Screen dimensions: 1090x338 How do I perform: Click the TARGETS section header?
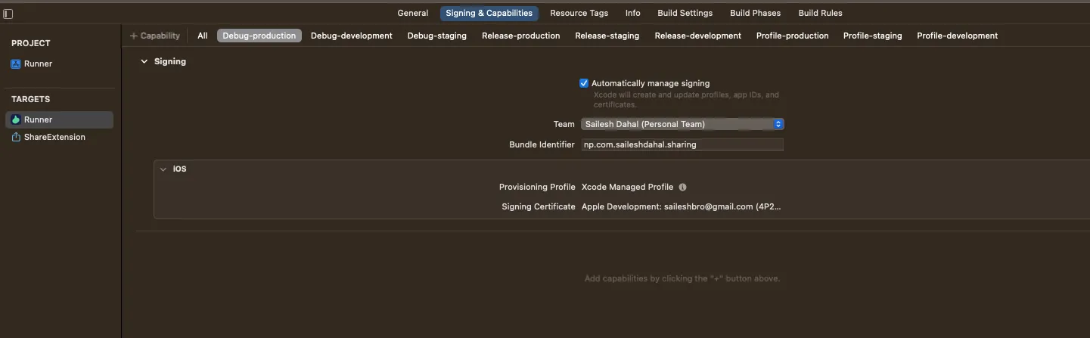[x=31, y=99]
